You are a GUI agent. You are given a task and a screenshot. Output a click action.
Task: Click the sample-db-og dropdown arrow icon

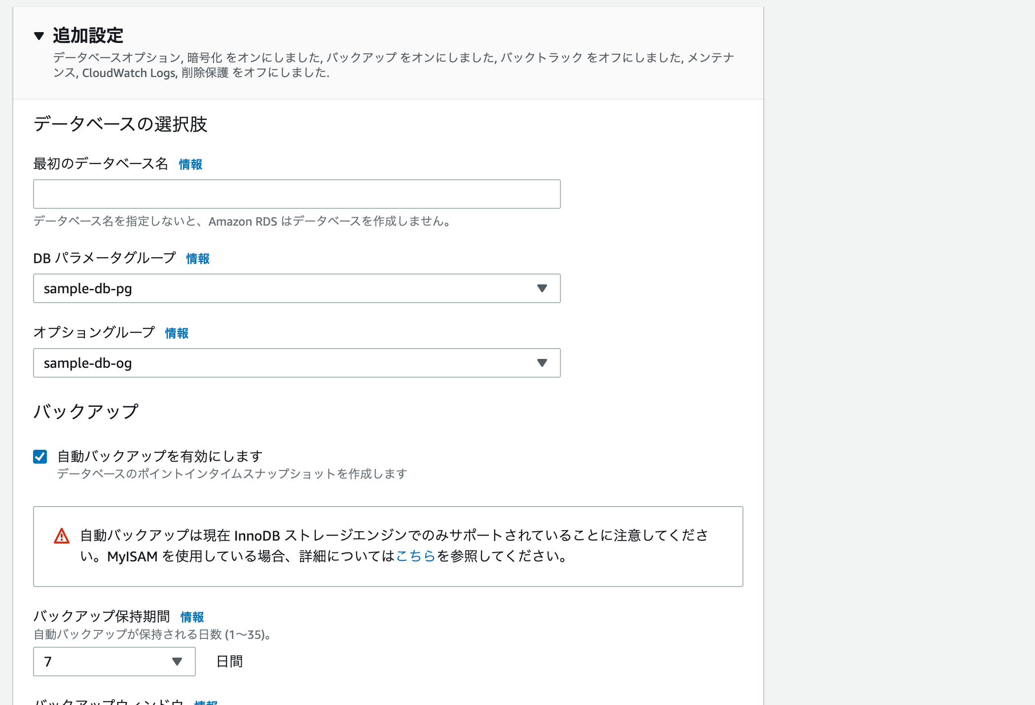click(542, 363)
